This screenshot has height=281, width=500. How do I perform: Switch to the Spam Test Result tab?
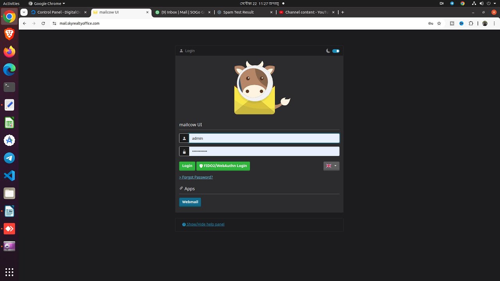point(245,12)
